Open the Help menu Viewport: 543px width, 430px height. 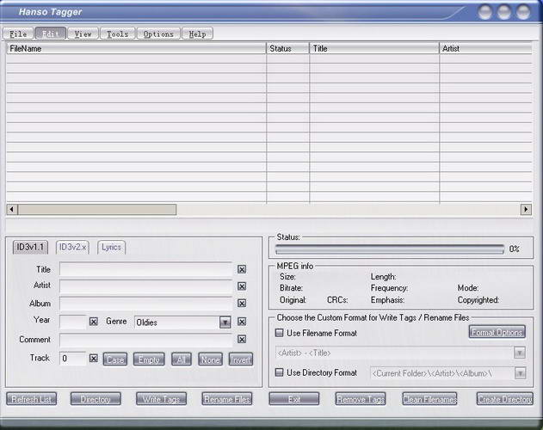tap(197, 34)
